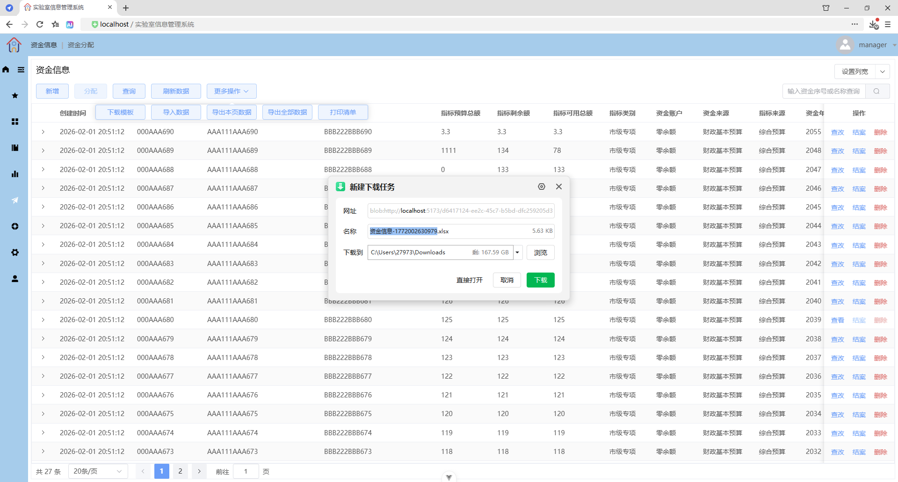This screenshot has height=482, width=898.
Task: Go to page 2 in pagination
Action: (180, 471)
